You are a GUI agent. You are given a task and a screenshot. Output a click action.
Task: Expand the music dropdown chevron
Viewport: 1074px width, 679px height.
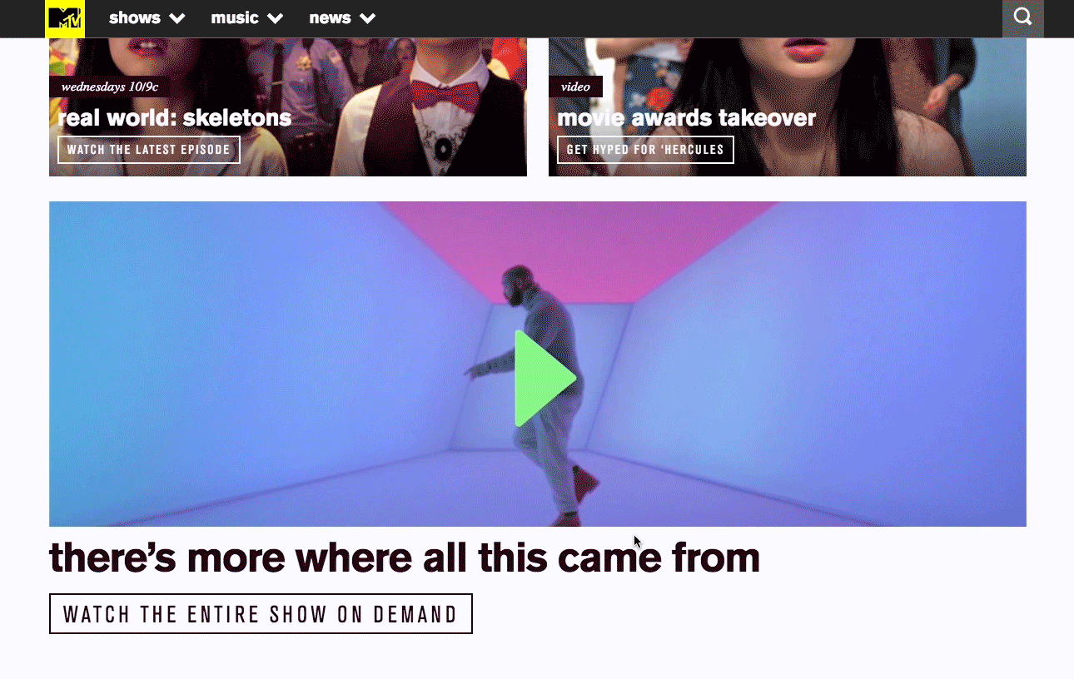[x=275, y=18]
